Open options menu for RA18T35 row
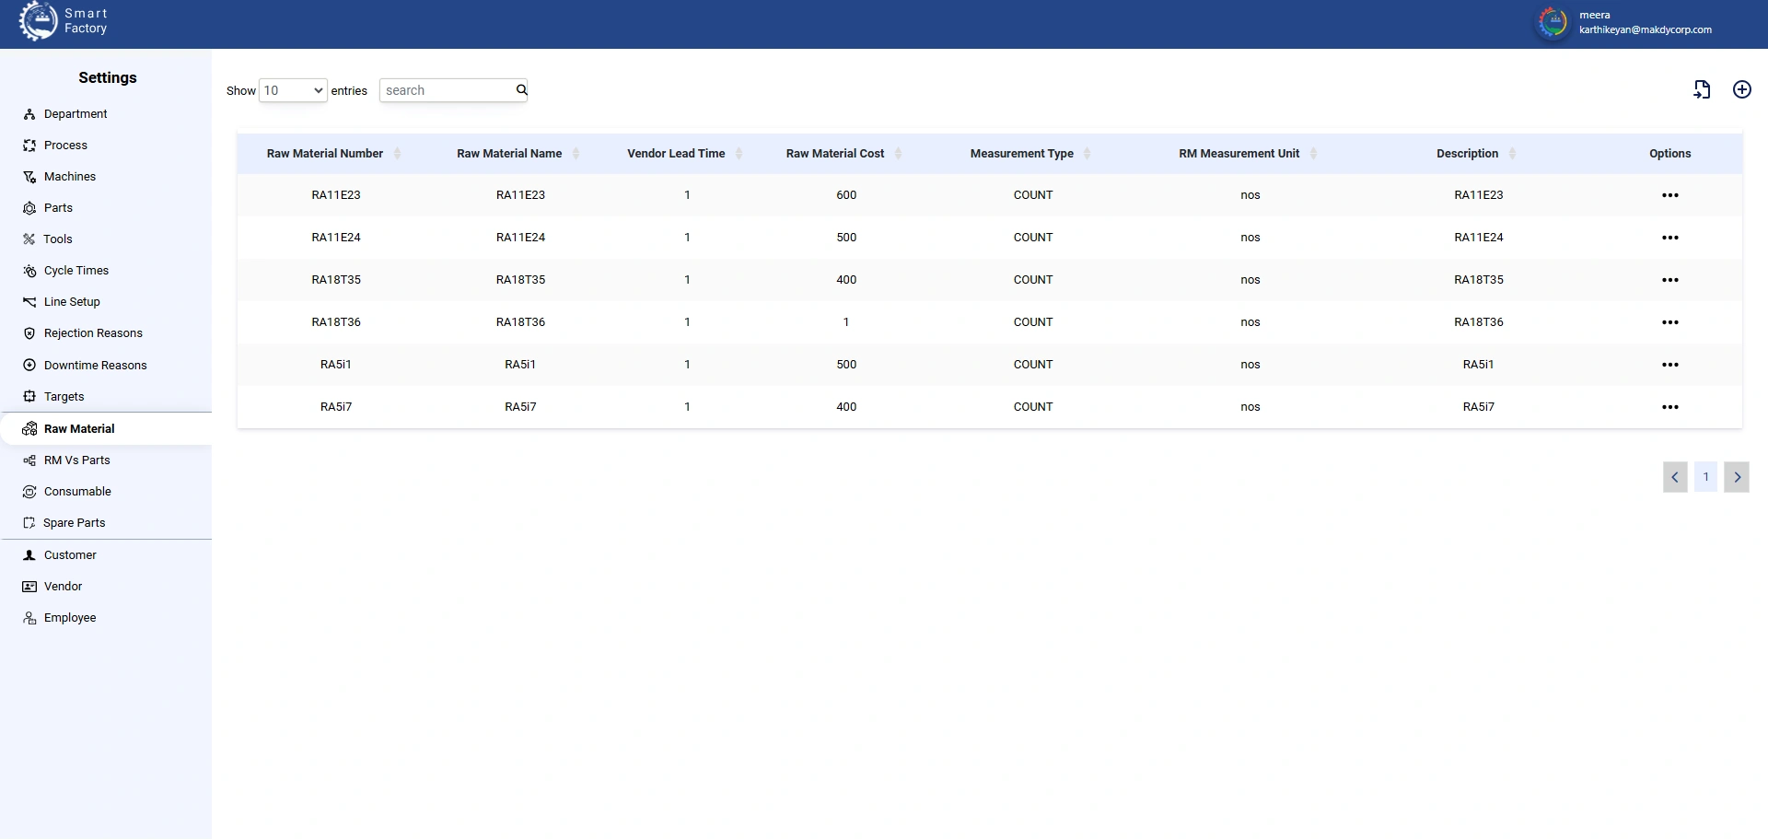Image resolution: width=1768 pixels, height=839 pixels. pyautogui.click(x=1669, y=280)
